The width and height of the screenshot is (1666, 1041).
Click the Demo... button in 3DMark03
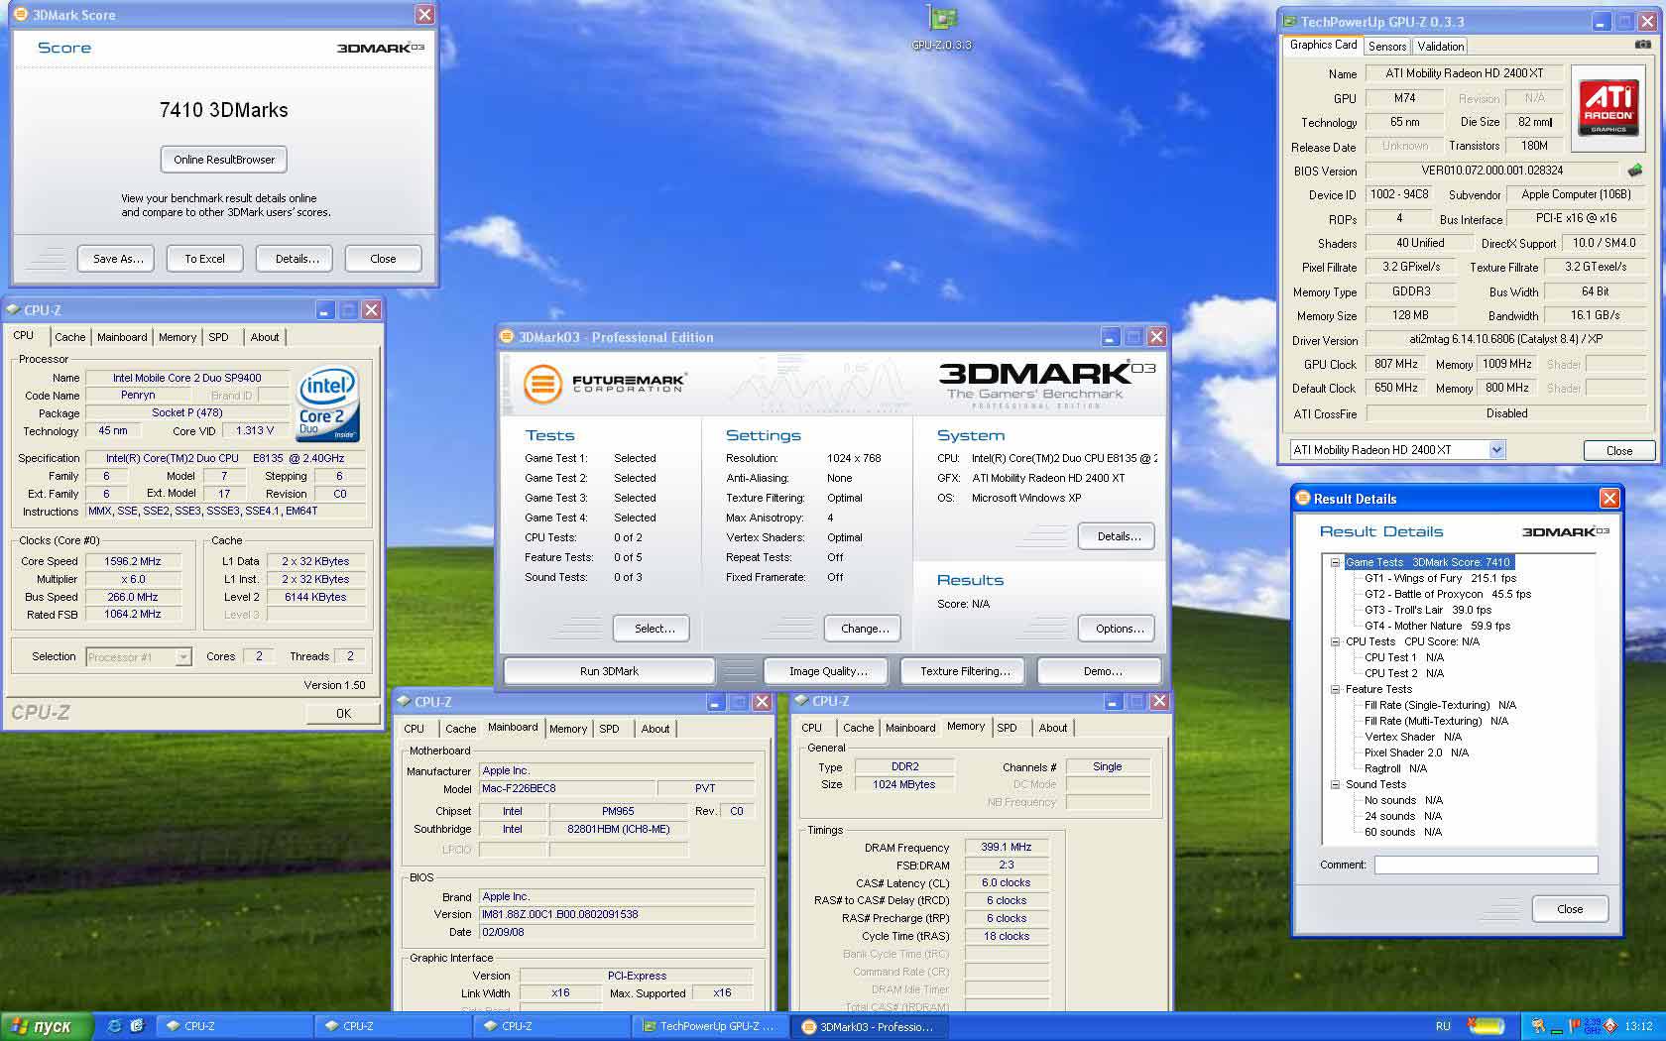click(x=1102, y=671)
